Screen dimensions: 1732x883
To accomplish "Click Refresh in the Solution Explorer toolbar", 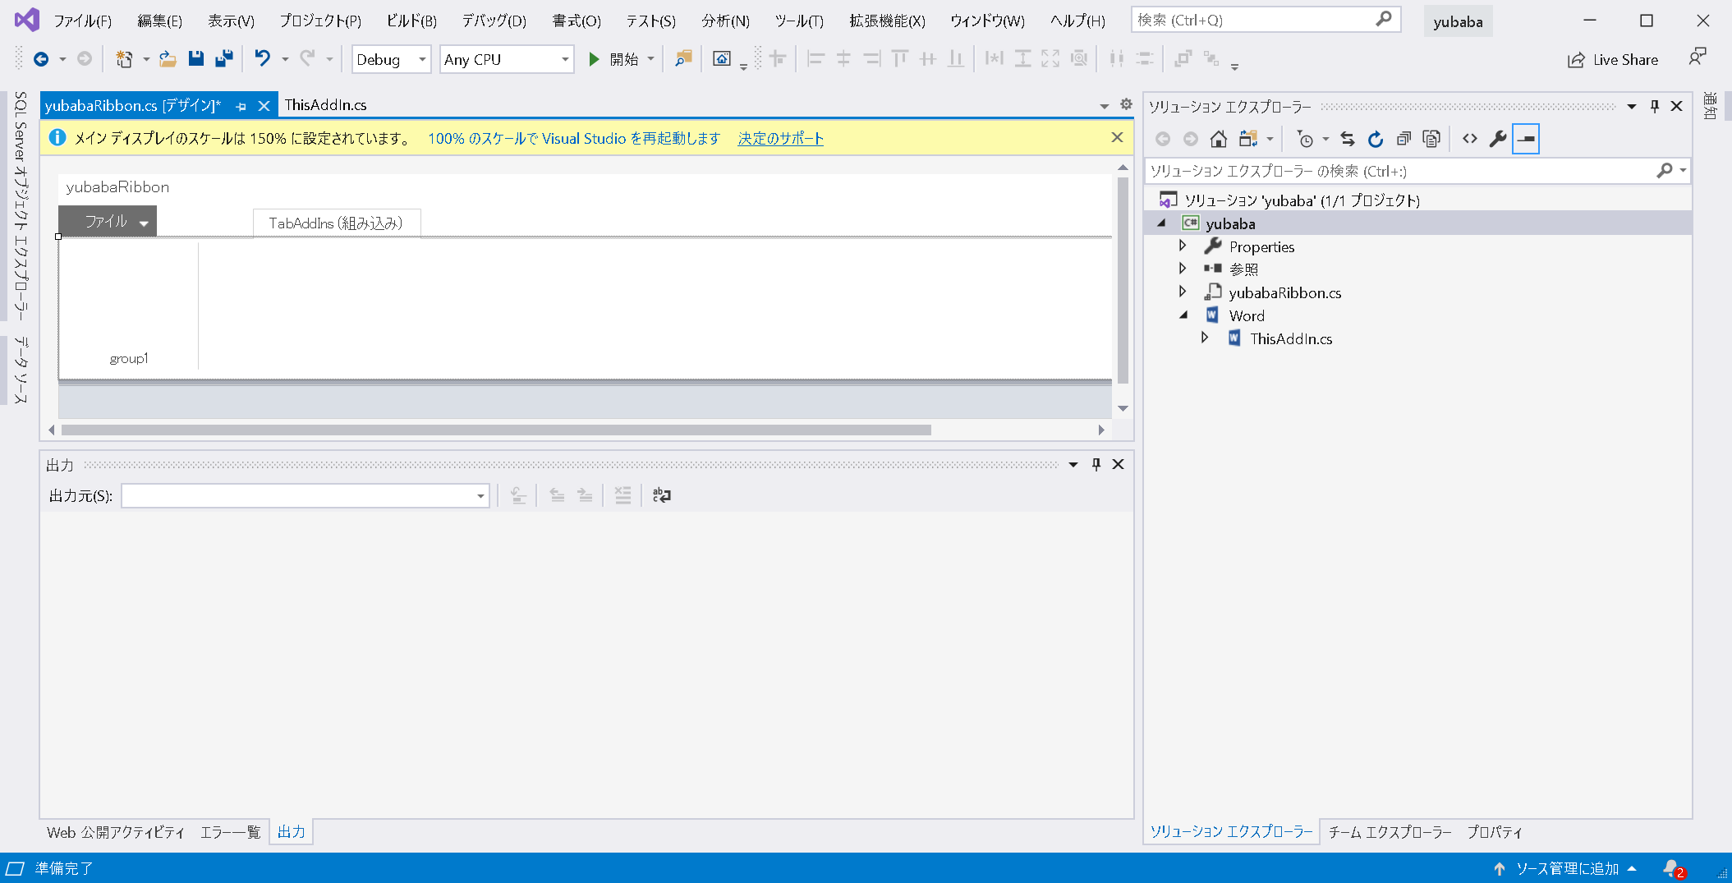I will [1376, 139].
